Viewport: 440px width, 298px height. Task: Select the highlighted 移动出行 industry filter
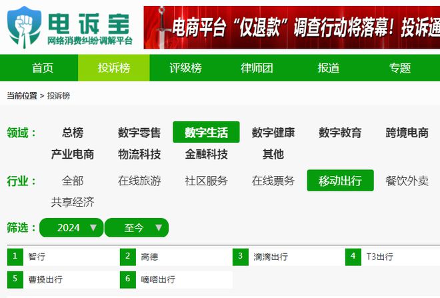point(341,181)
